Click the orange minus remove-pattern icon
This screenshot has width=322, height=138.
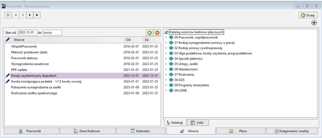pos(157,33)
